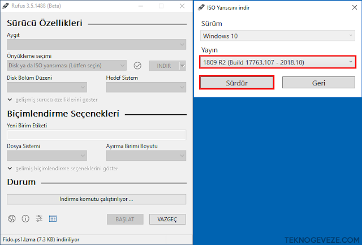This screenshot has height=245, width=362.
Task: Click the Sürüm label
Action: pos(212,24)
